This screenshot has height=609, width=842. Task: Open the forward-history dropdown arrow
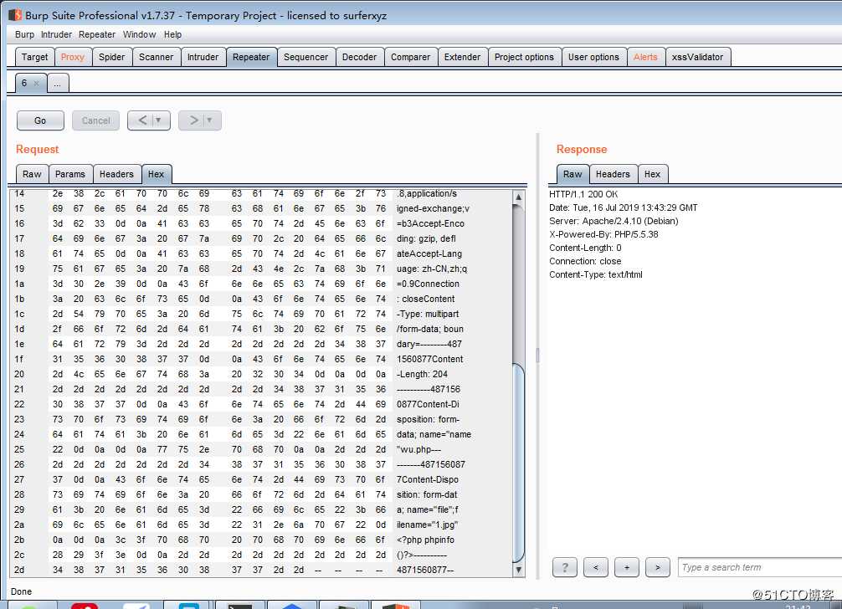[x=210, y=120]
